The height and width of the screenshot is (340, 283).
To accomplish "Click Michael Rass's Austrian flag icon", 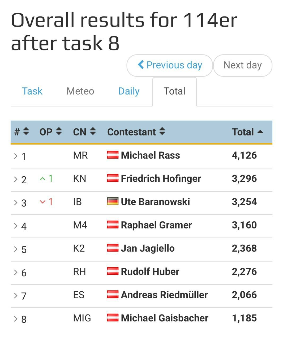I will coord(113,155).
